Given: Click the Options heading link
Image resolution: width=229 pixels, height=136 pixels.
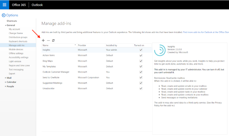Looking at the screenshot, I should (12, 15).
